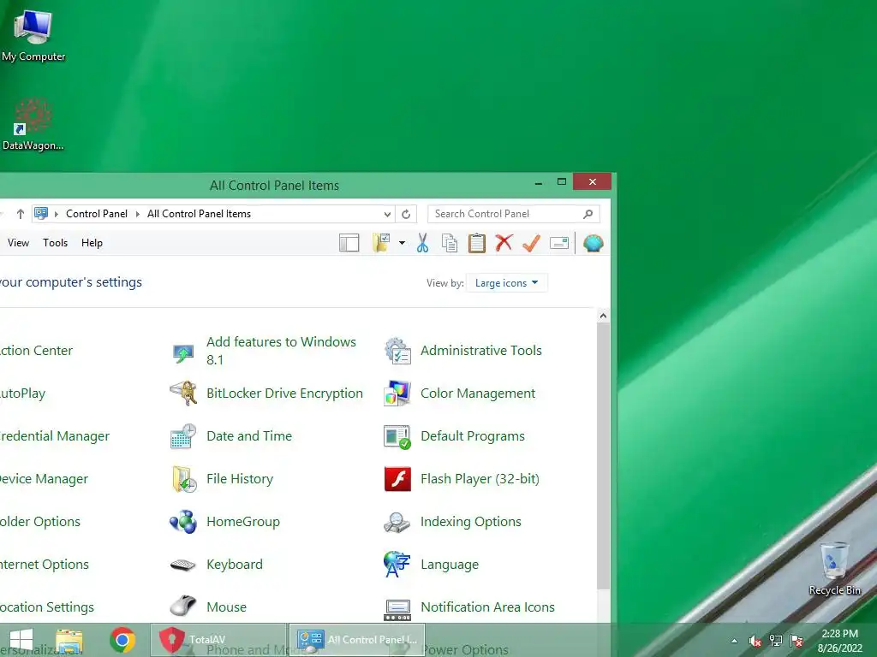Viewport: 877px width, 657px height.
Task: Expand the Control Panel breadcrumb arrow
Action: tap(138, 214)
